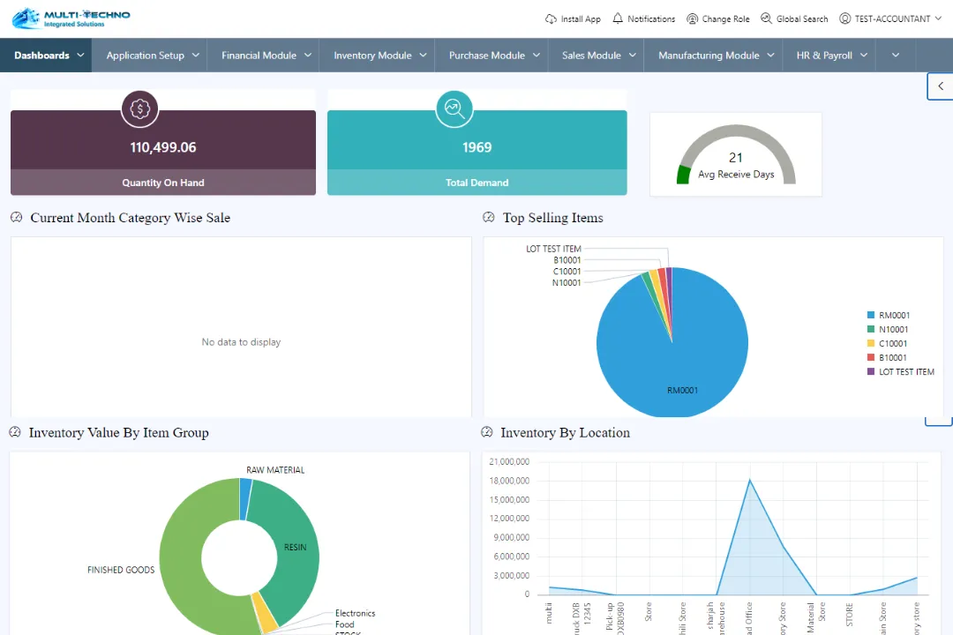
Task: Open the Inventory Module menu
Action: click(x=379, y=55)
